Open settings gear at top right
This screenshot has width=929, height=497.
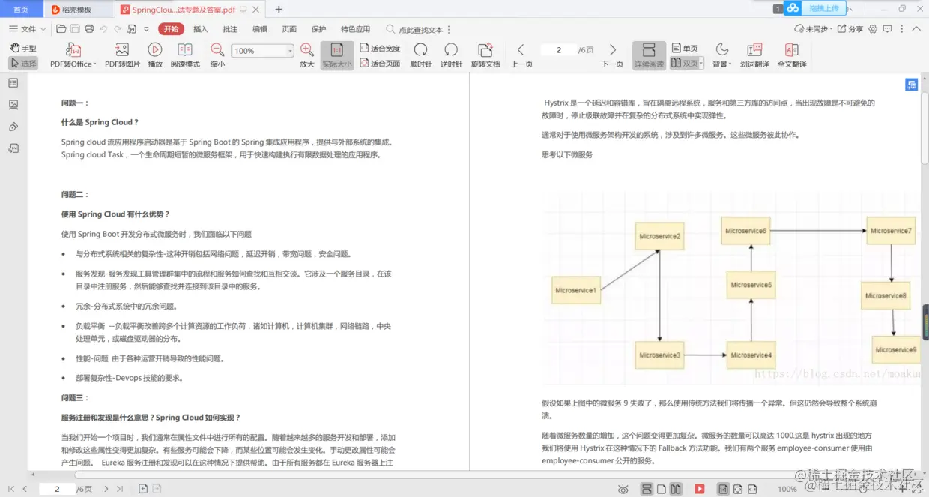(872, 29)
